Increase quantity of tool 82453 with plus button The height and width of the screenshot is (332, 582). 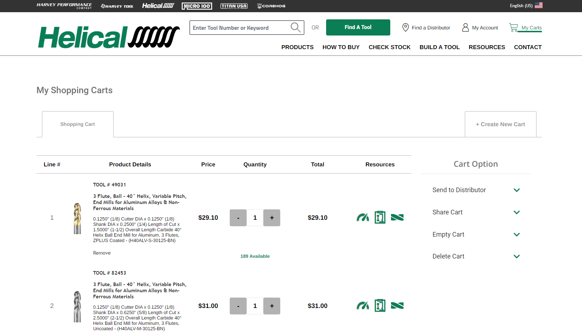pos(272,306)
